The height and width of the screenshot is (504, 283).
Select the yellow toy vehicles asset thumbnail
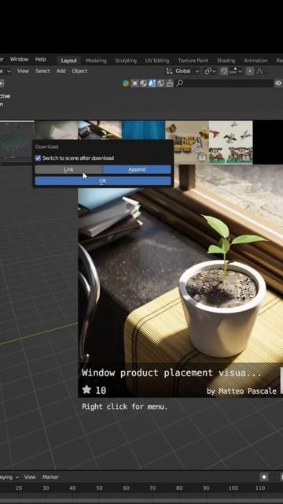(187, 143)
